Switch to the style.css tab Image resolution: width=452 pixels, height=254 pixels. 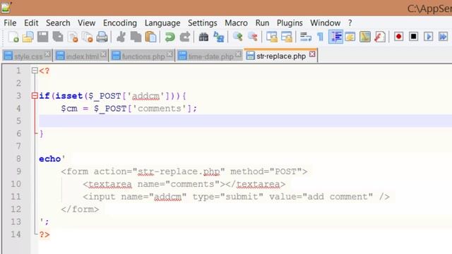click(x=28, y=56)
